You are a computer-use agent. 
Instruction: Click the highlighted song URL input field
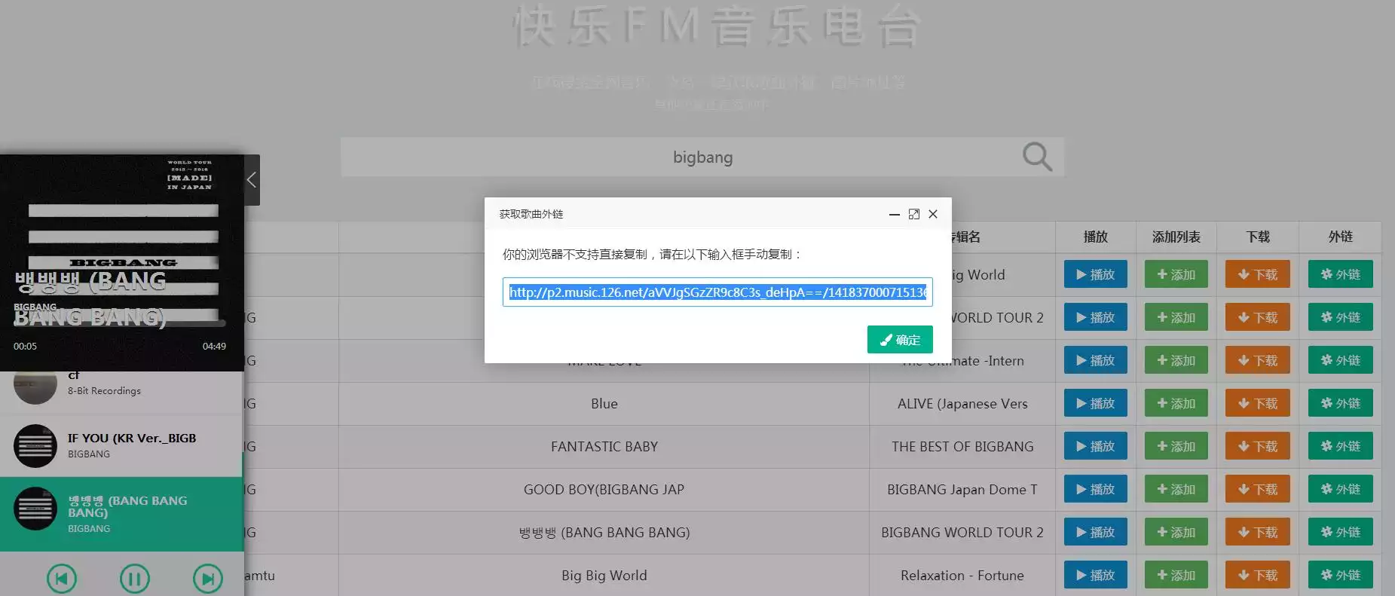pos(717,292)
